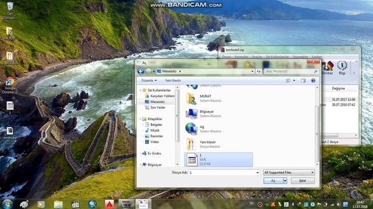Select Kitaplıklar in navigation pane
Image resolution: width=373 pixels, height=209 pixels.
[x=154, y=119]
